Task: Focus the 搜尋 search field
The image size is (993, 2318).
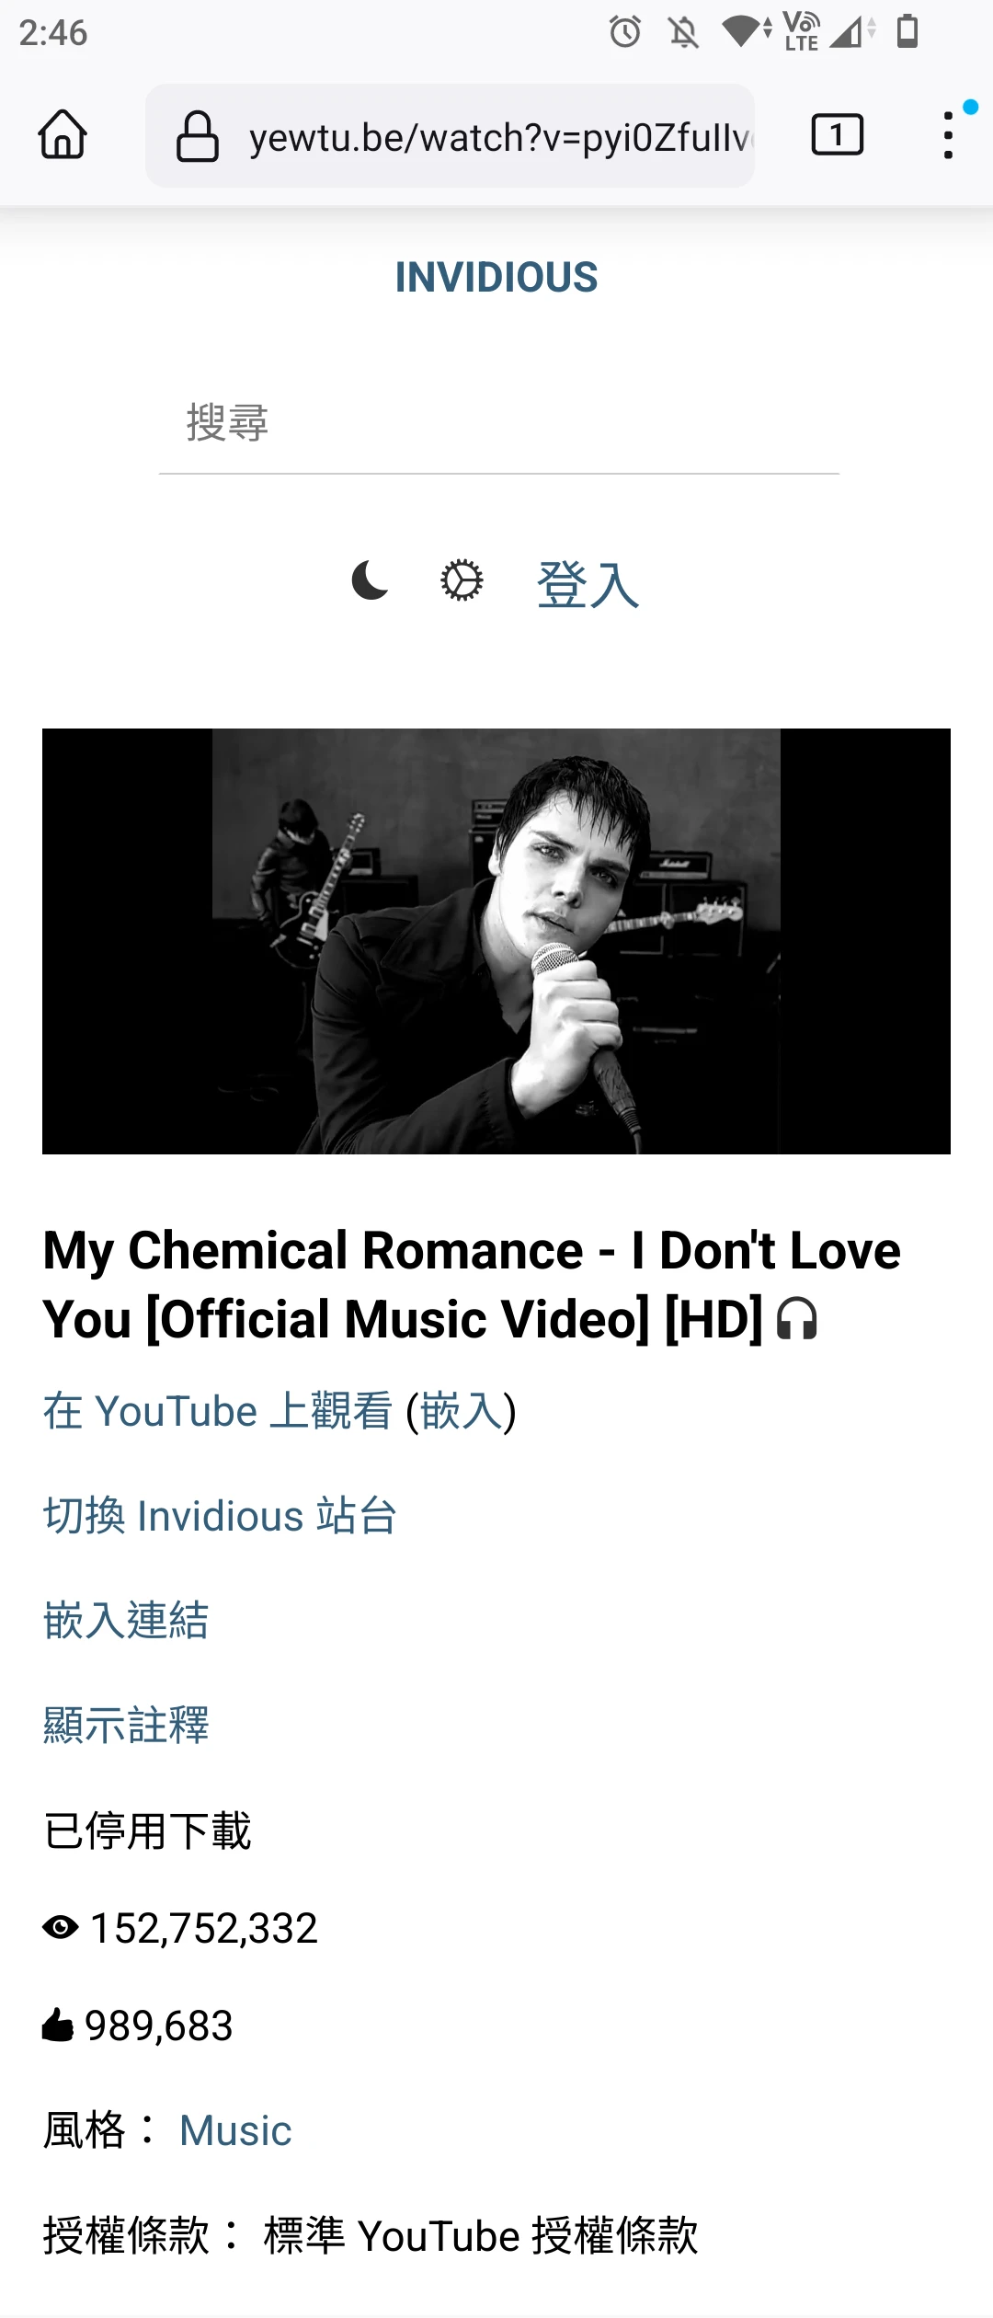Action: click(x=498, y=425)
